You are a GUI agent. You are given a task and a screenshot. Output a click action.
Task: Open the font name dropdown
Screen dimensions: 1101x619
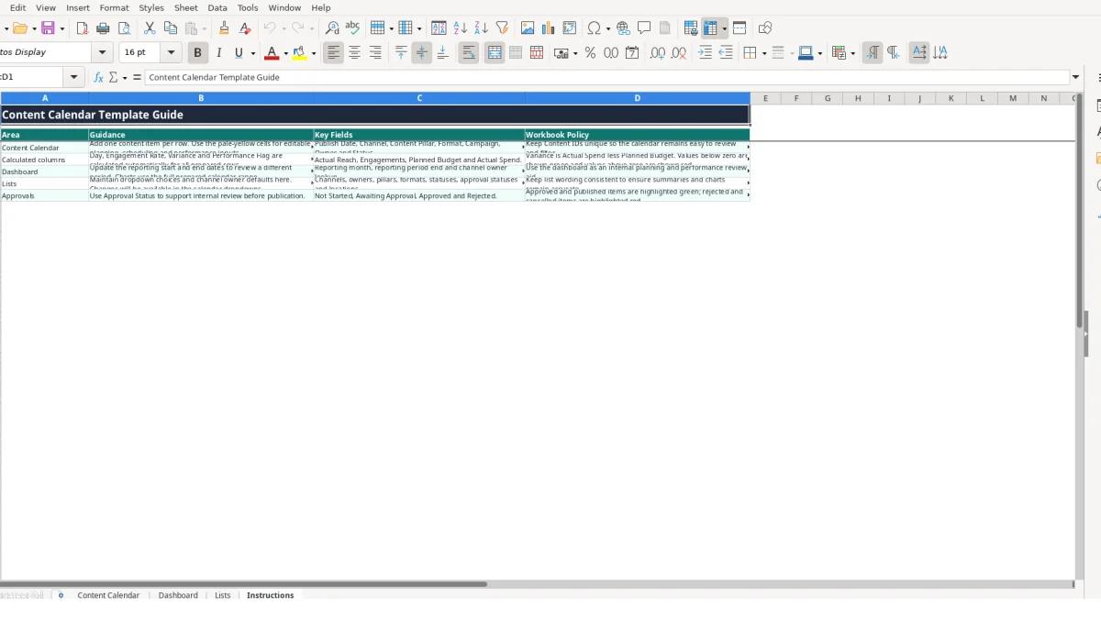point(103,53)
